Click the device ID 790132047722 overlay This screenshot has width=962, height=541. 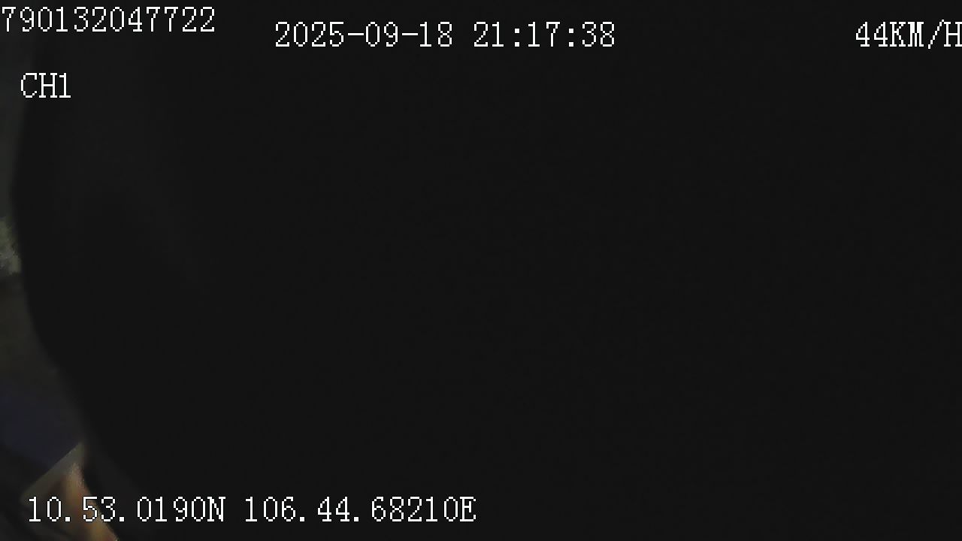tap(107, 20)
